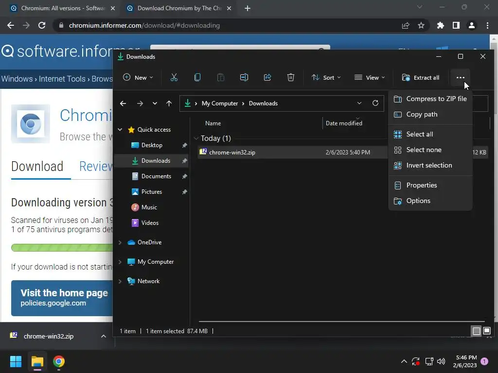Expand the address bar history dropdown

[x=359, y=103]
